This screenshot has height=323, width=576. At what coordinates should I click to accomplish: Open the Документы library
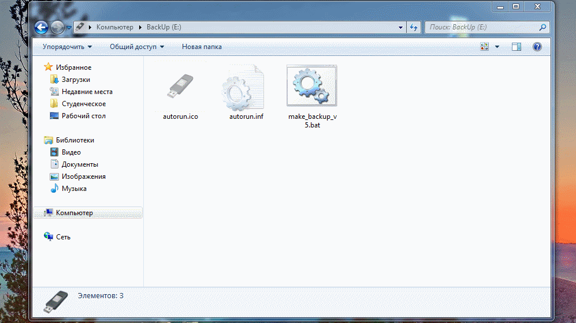[x=80, y=164]
